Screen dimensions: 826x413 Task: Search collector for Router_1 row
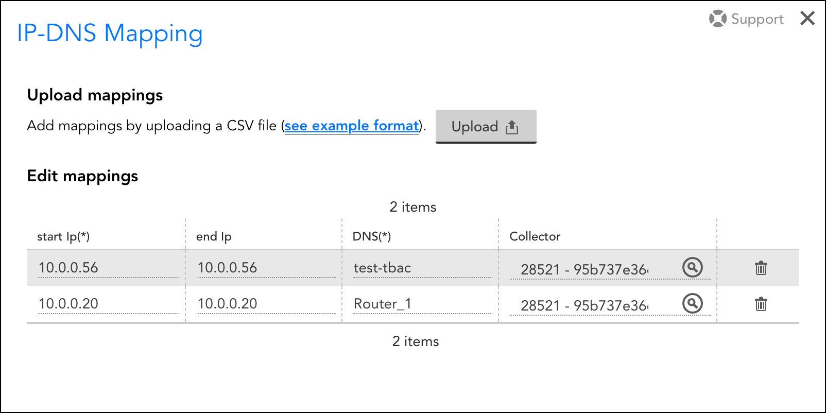(x=692, y=303)
